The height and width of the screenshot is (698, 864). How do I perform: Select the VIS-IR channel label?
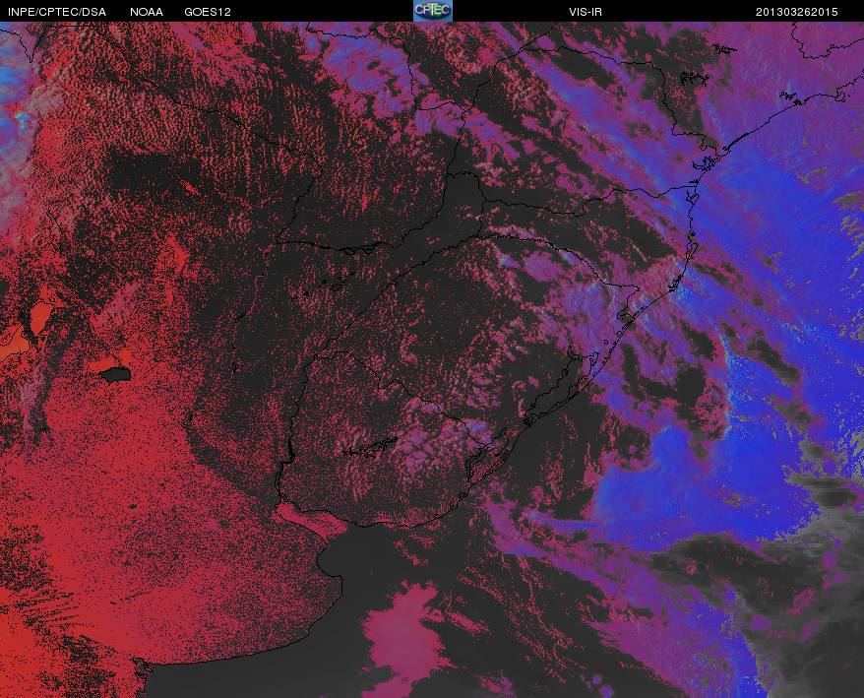coord(586,12)
